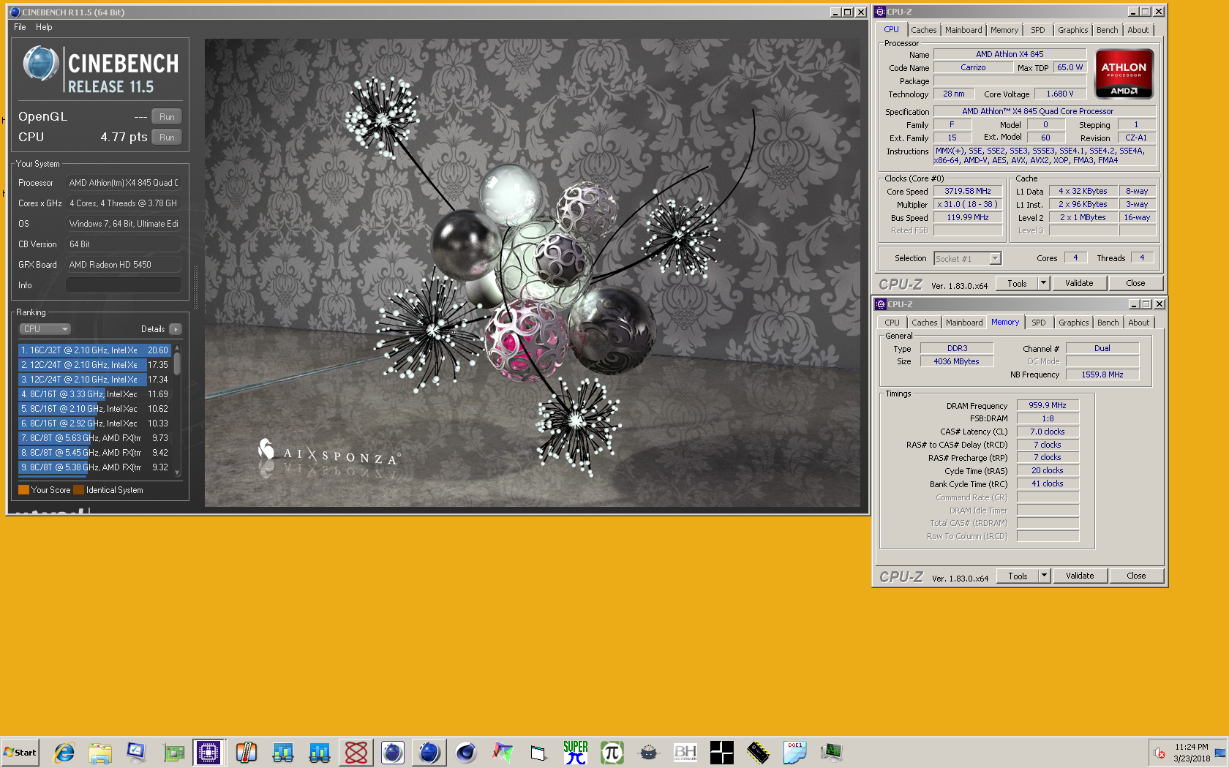Open the green Pi symbol taskbar icon
Screen dimensions: 1229x768
coord(612,752)
